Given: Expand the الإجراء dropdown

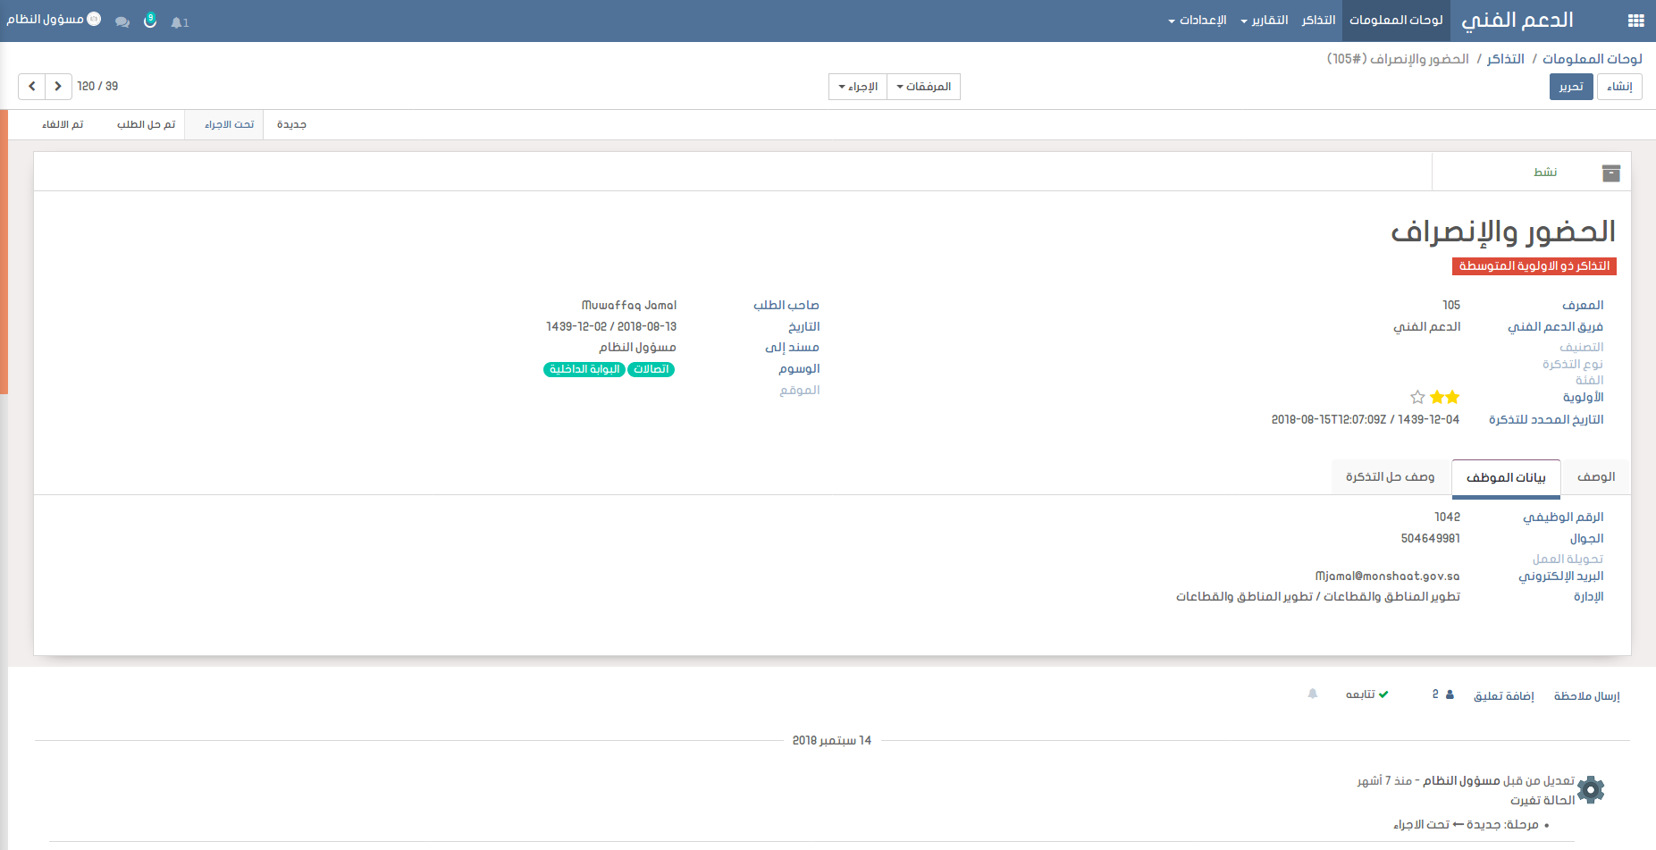Looking at the screenshot, I should coord(858,87).
